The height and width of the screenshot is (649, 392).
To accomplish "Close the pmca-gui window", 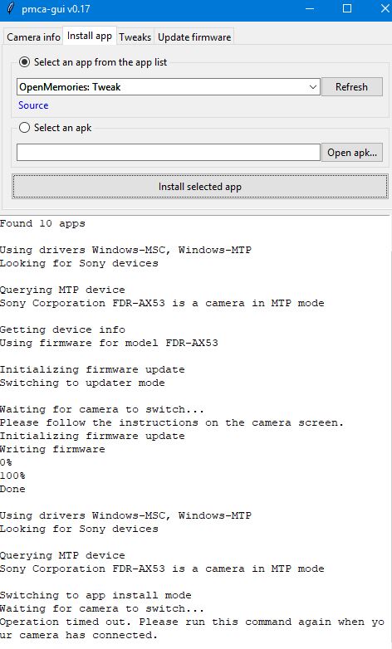I will click(x=385, y=8).
